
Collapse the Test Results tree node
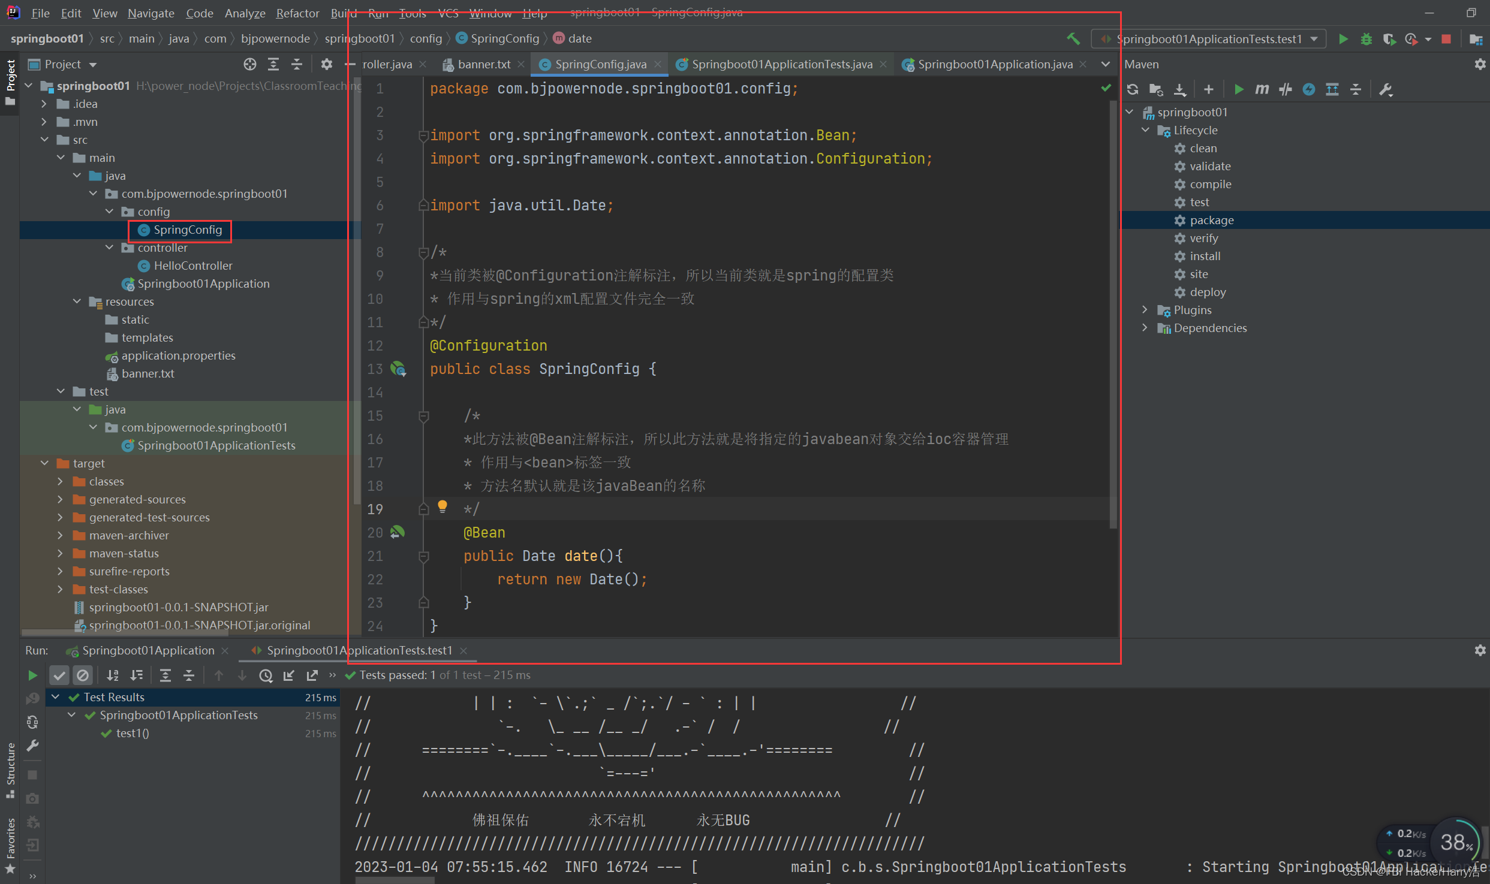55,697
